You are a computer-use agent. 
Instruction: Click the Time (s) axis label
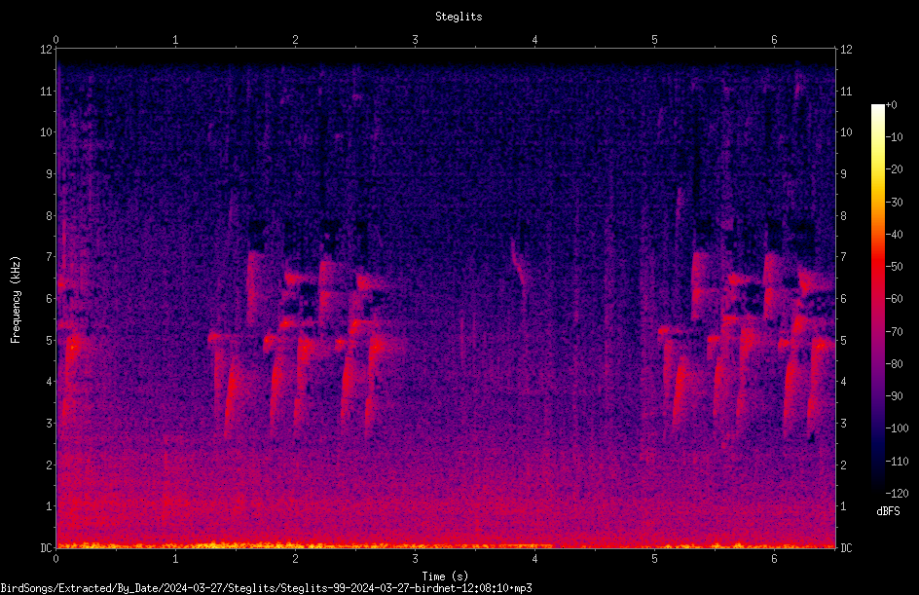tap(445, 576)
